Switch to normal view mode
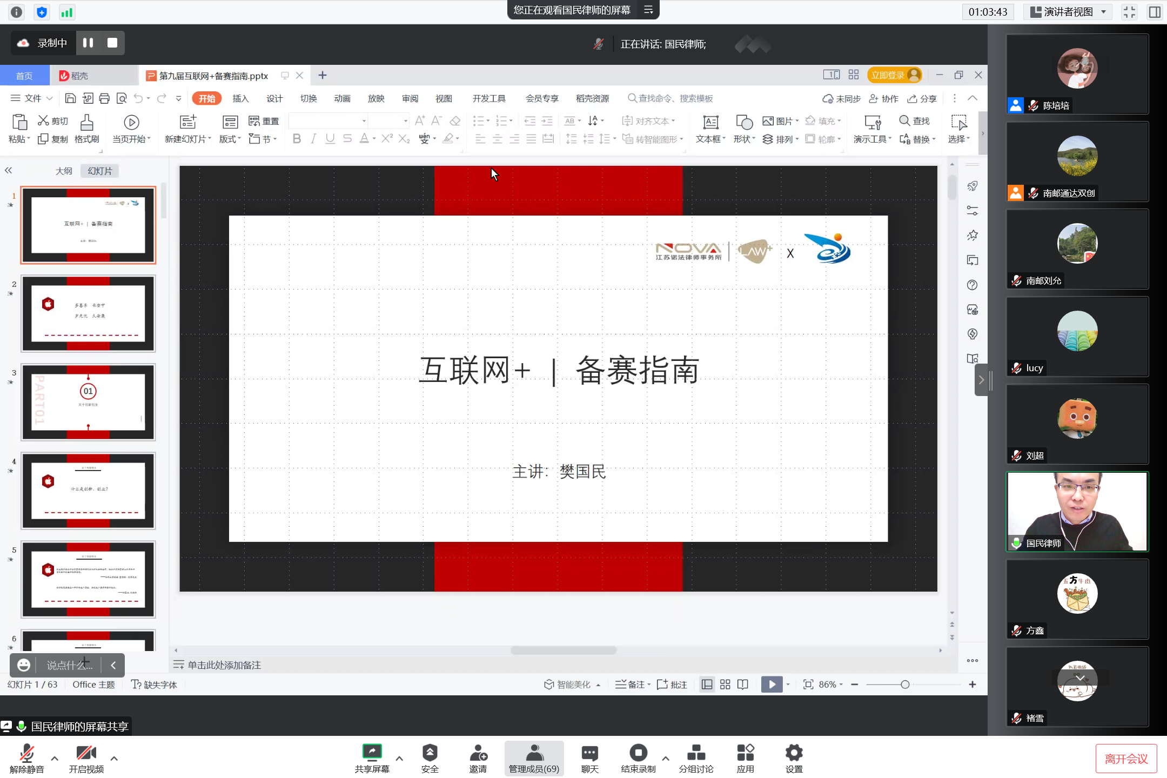The width and height of the screenshot is (1167, 778). pyautogui.click(x=707, y=685)
